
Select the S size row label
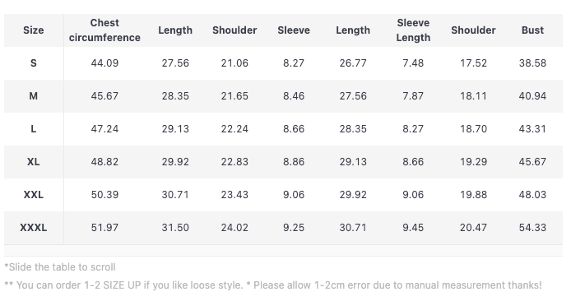pyautogui.click(x=34, y=63)
